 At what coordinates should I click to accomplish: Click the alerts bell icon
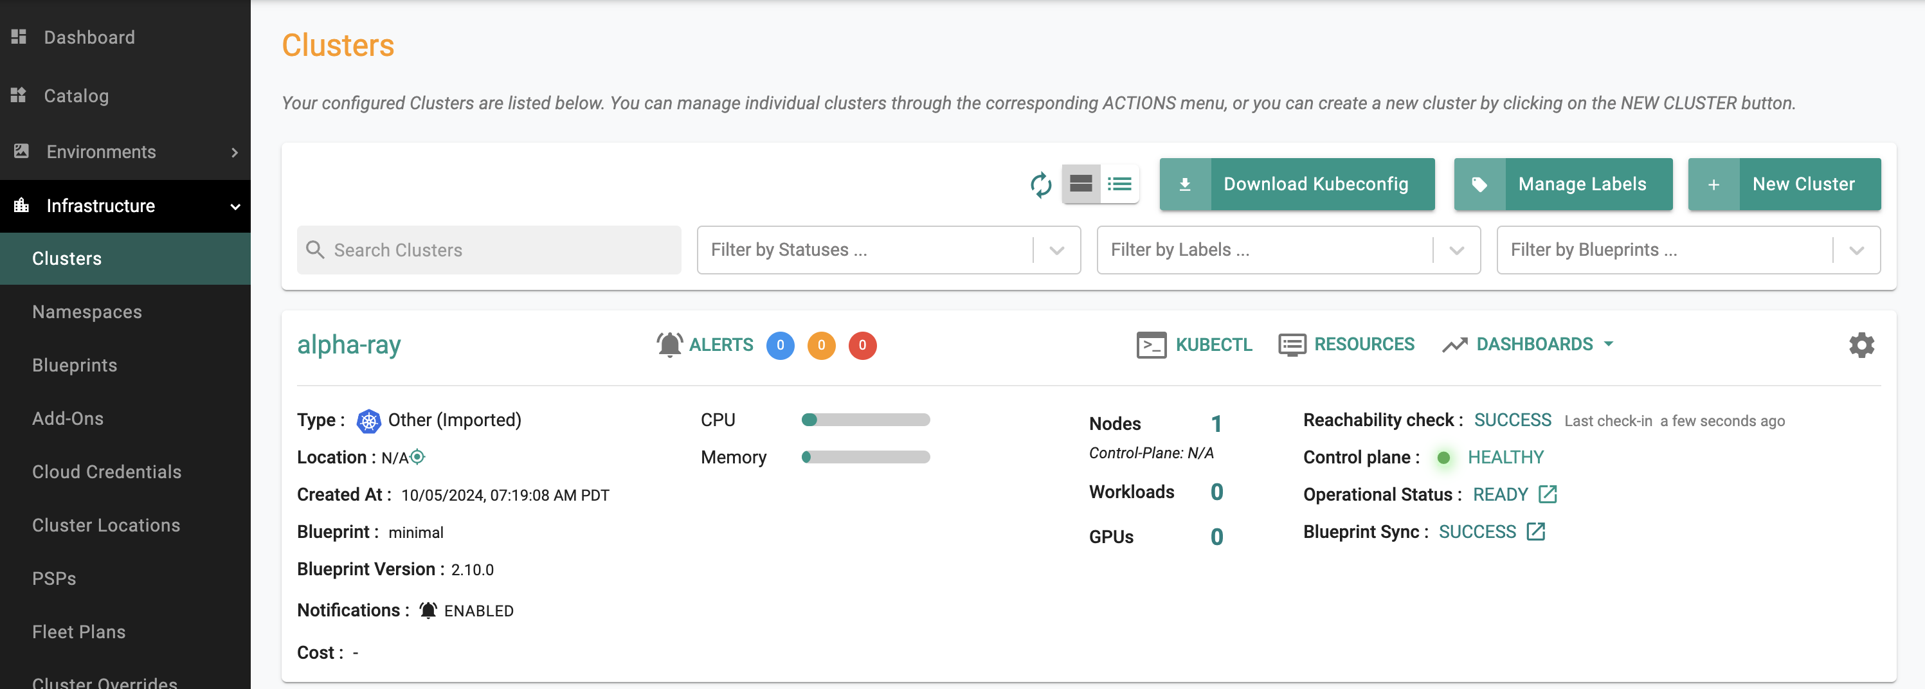click(x=669, y=344)
